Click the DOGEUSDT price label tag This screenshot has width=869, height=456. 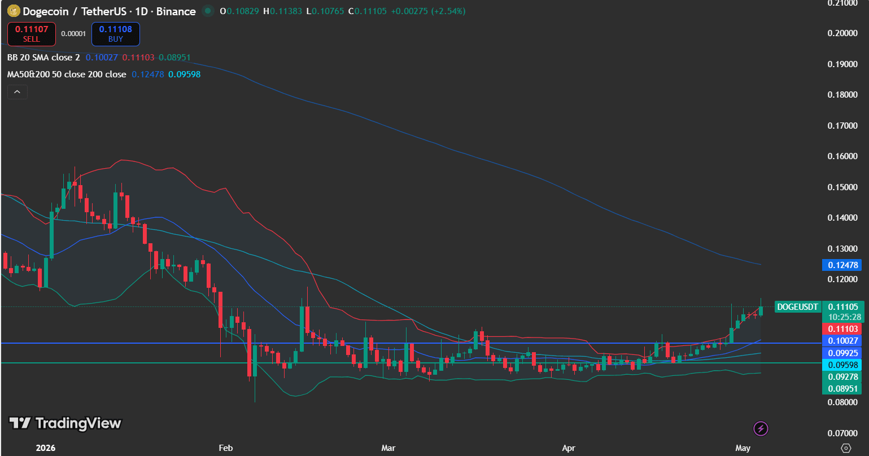tap(797, 307)
